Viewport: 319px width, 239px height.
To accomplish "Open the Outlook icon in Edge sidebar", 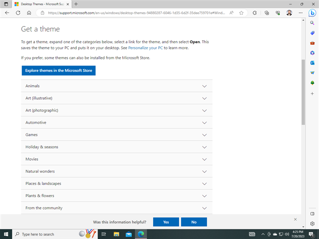I will pyautogui.click(x=312, y=63).
